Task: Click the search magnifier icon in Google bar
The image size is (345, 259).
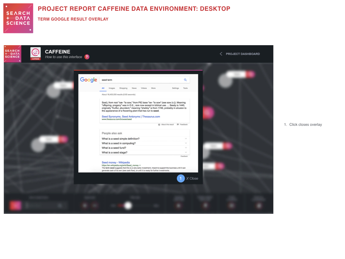Action: (x=185, y=80)
